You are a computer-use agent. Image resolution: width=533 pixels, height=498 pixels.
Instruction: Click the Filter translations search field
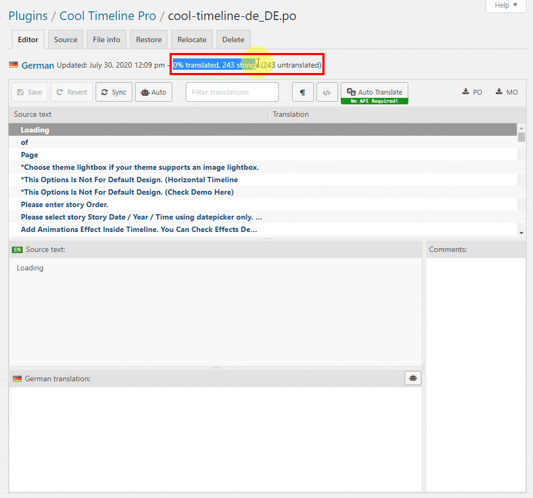pyautogui.click(x=232, y=92)
